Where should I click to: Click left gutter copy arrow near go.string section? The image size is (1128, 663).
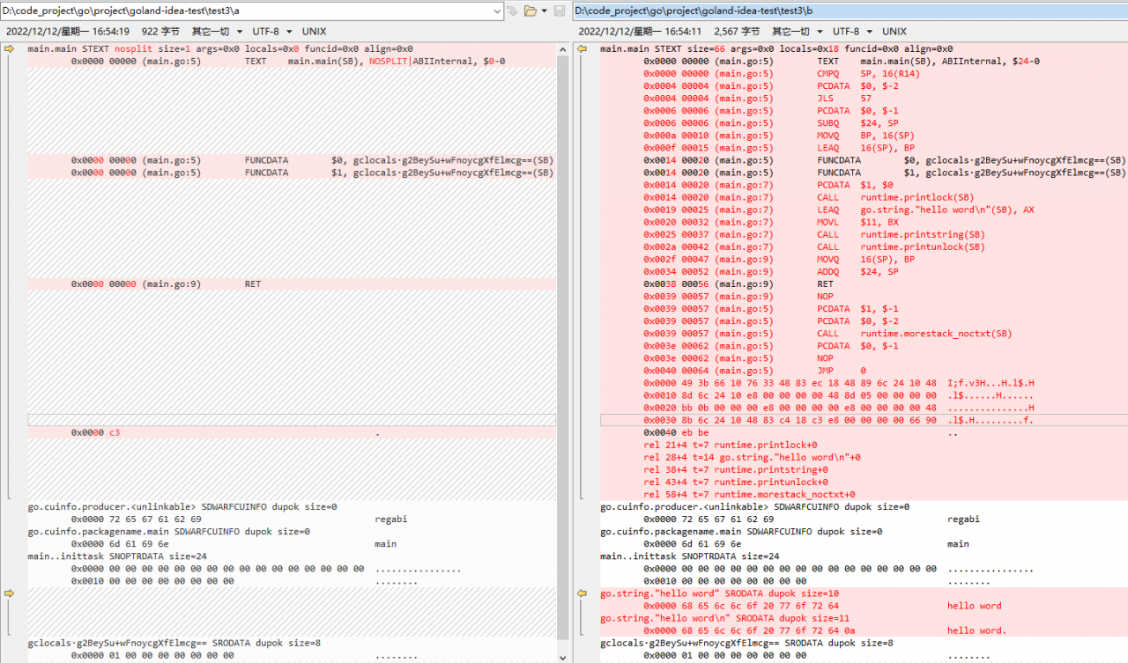point(10,593)
